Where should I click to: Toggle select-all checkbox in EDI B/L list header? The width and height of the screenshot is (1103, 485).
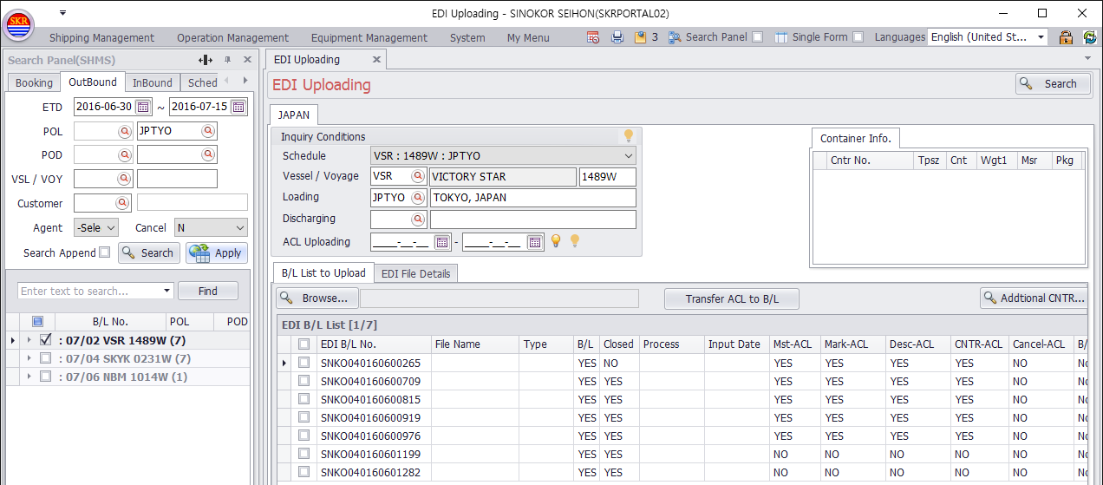[303, 344]
